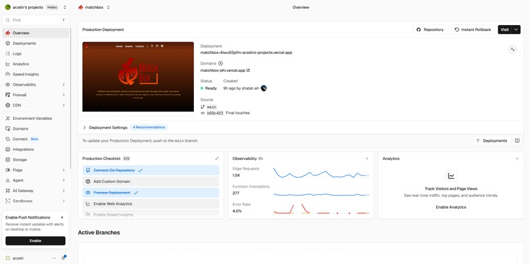Select Connect Git Repository checklist item
530x264 pixels.
coord(151,171)
